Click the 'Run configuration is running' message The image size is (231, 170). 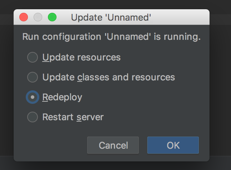pyautogui.click(x=112, y=37)
